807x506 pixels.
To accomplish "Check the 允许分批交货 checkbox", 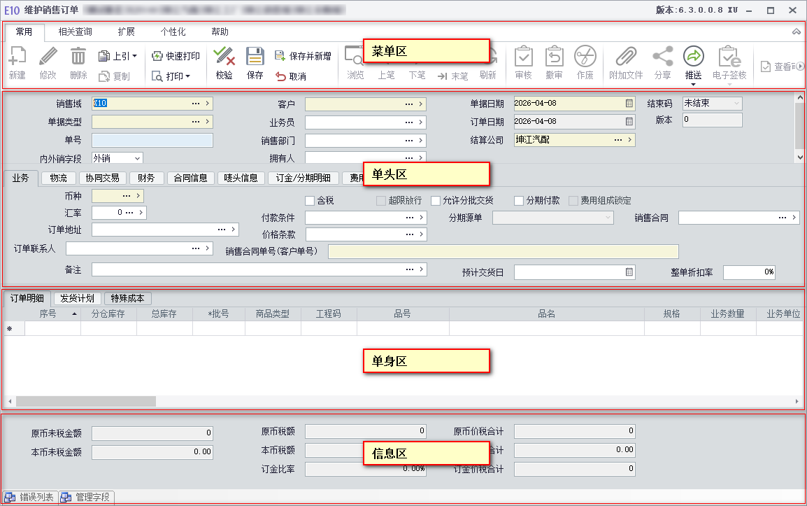I will coord(436,201).
